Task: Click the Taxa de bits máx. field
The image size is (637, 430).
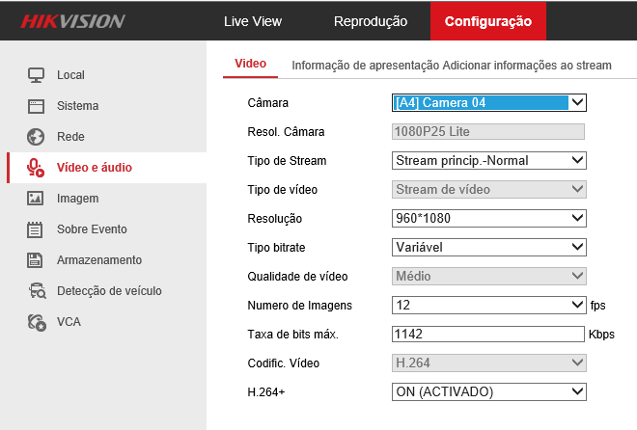Action: click(488, 334)
